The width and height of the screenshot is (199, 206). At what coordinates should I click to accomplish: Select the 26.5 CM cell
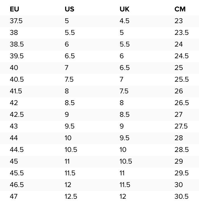tap(182, 103)
